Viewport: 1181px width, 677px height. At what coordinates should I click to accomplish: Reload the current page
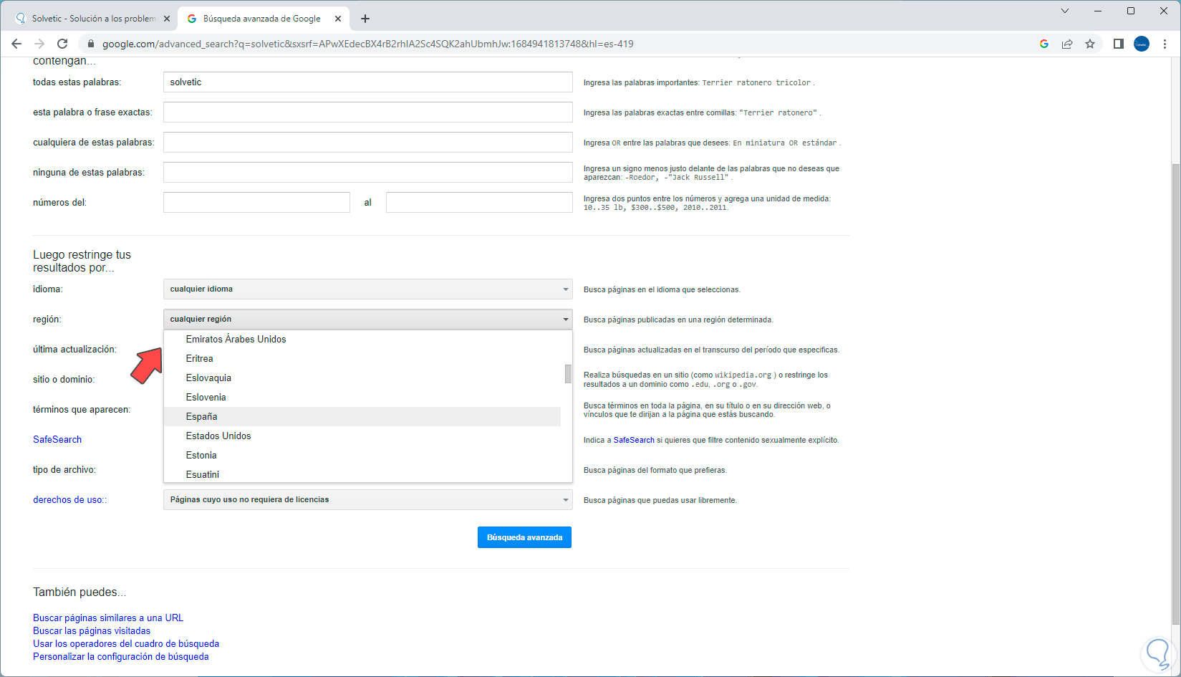click(62, 44)
